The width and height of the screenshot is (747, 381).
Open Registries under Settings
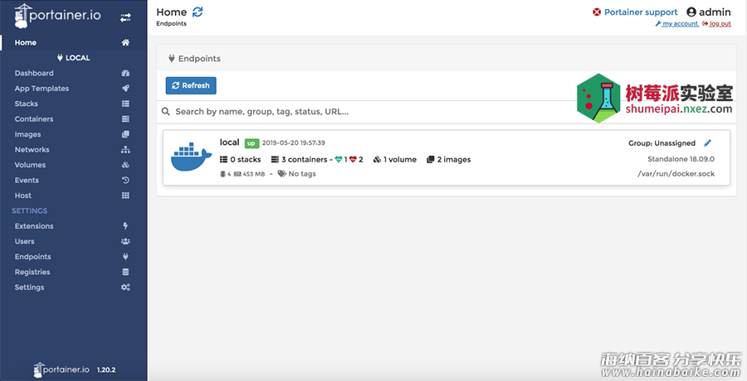point(32,272)
